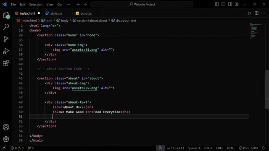Click the VS Code logo icon
269x151 pixels.
tap(5, 4)
